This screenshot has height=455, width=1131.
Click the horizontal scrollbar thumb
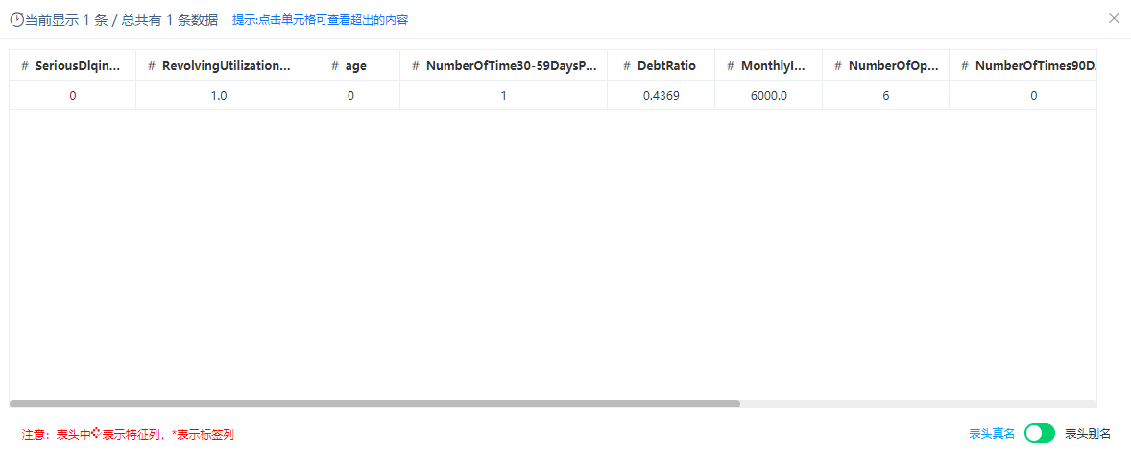pos(374,404)
